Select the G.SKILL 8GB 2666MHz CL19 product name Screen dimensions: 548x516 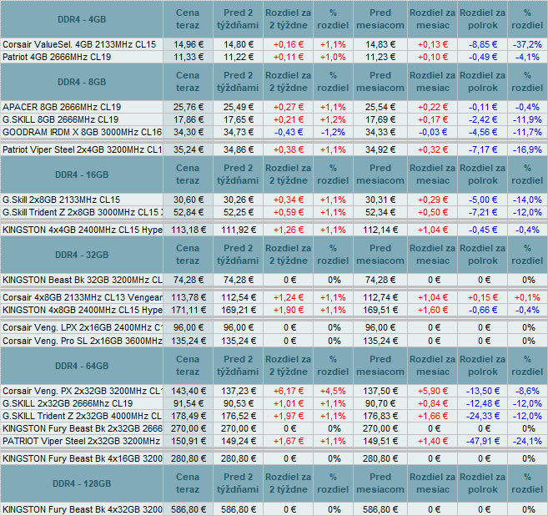(60, 119)
